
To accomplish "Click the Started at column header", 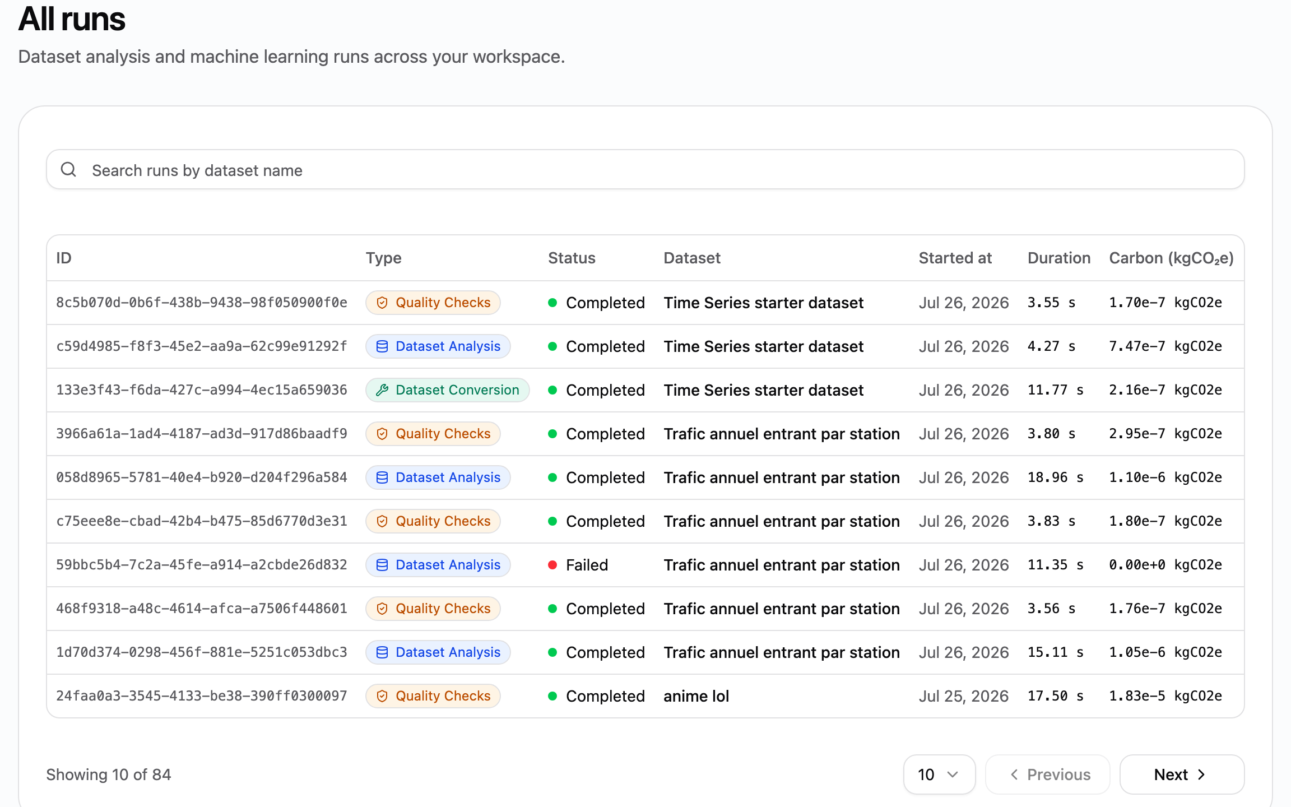I will [955, 258].
